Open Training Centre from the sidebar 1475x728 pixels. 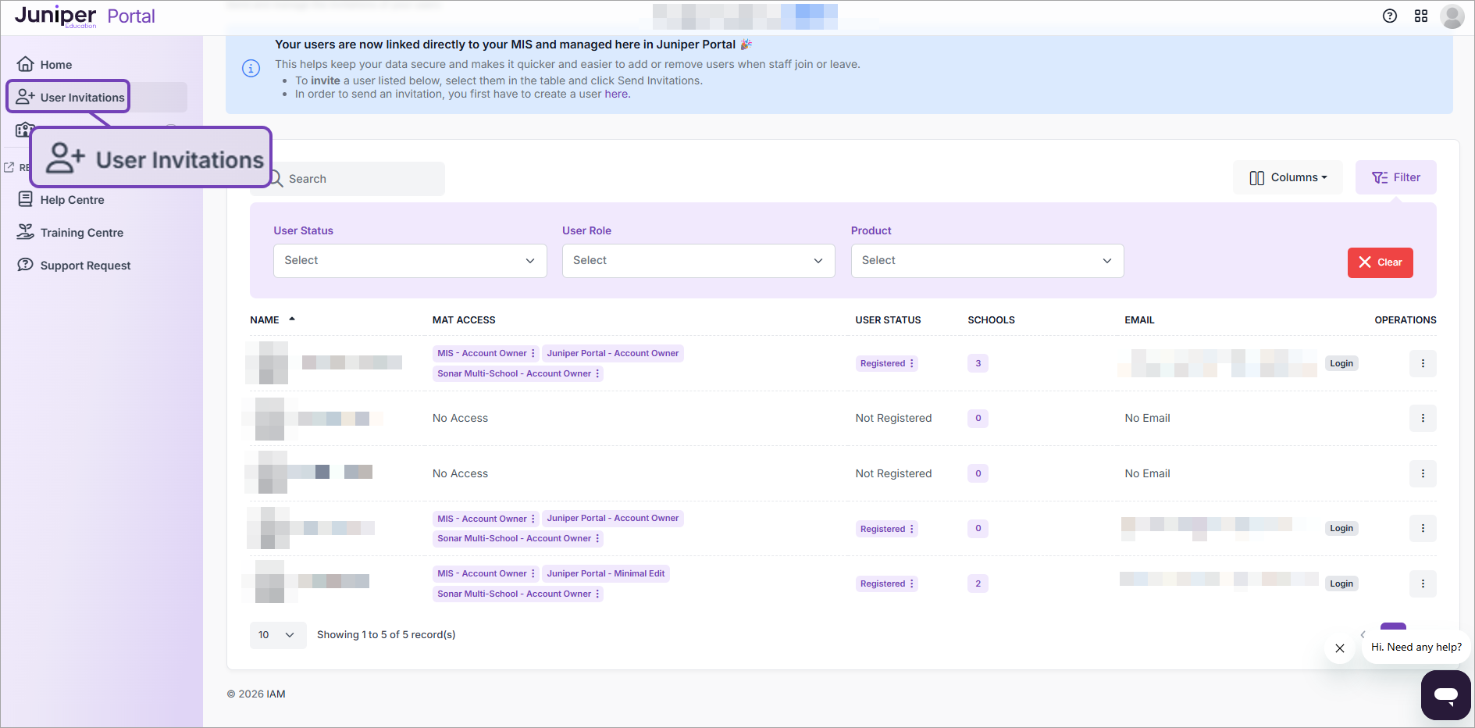(70, 233)
